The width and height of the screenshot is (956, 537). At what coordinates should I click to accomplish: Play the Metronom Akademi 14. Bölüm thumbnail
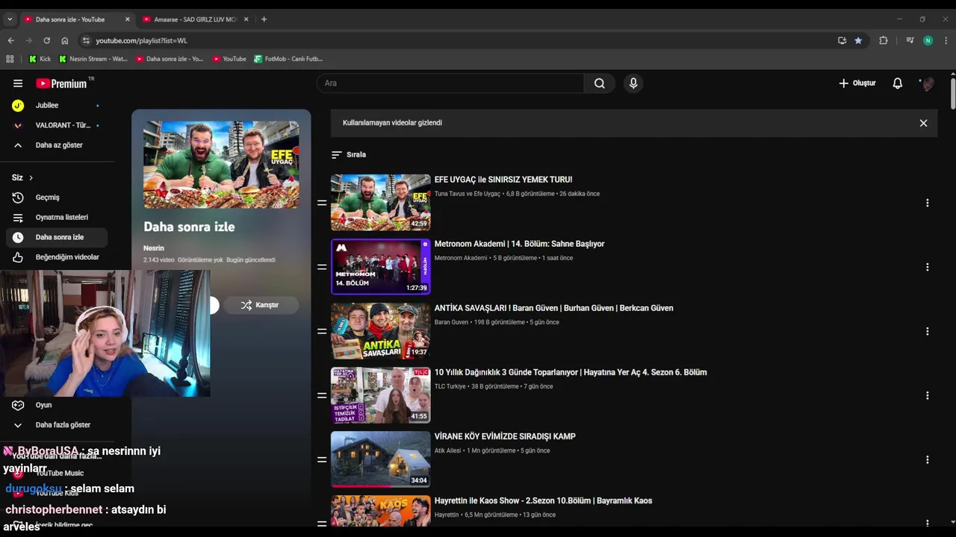coord(381,267)
